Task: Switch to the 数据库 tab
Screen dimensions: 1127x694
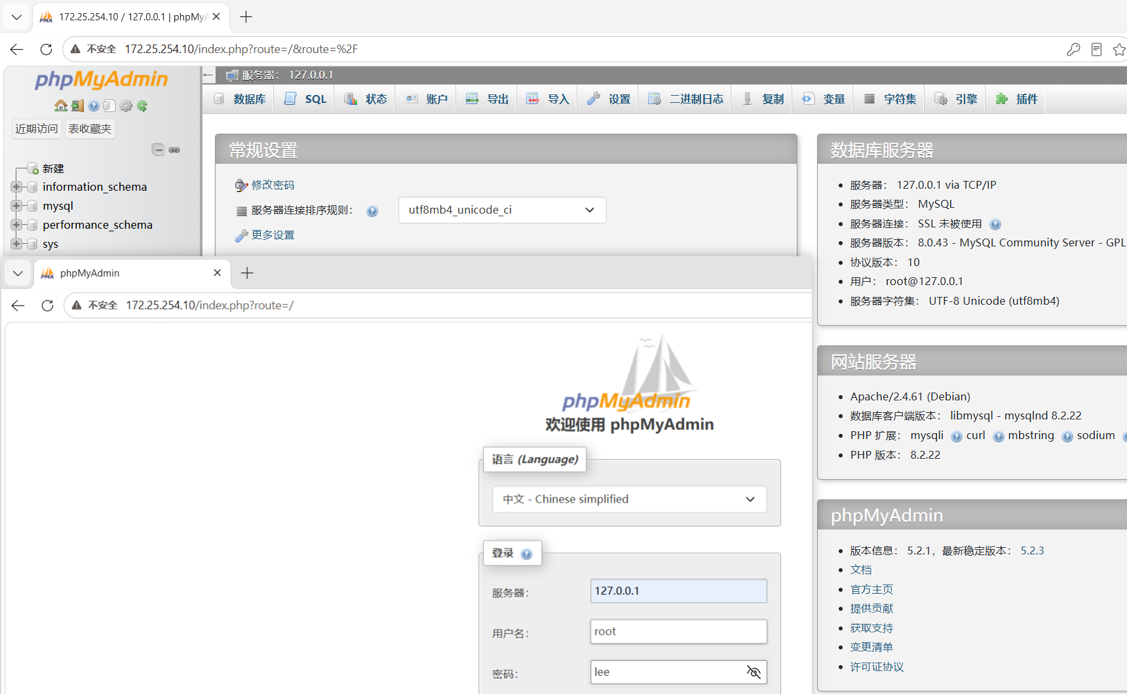Action: click(x=240, y=99)
